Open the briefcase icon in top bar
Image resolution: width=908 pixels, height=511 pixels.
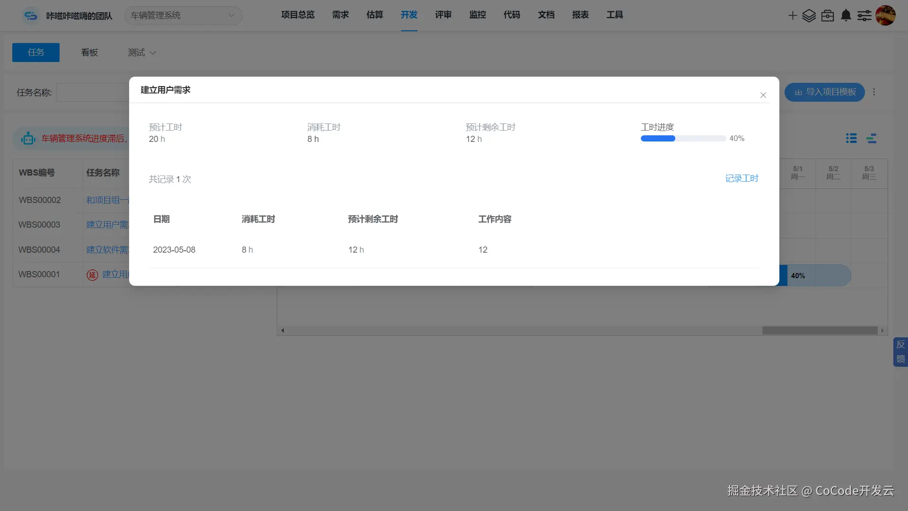click(x=828, y=16)
